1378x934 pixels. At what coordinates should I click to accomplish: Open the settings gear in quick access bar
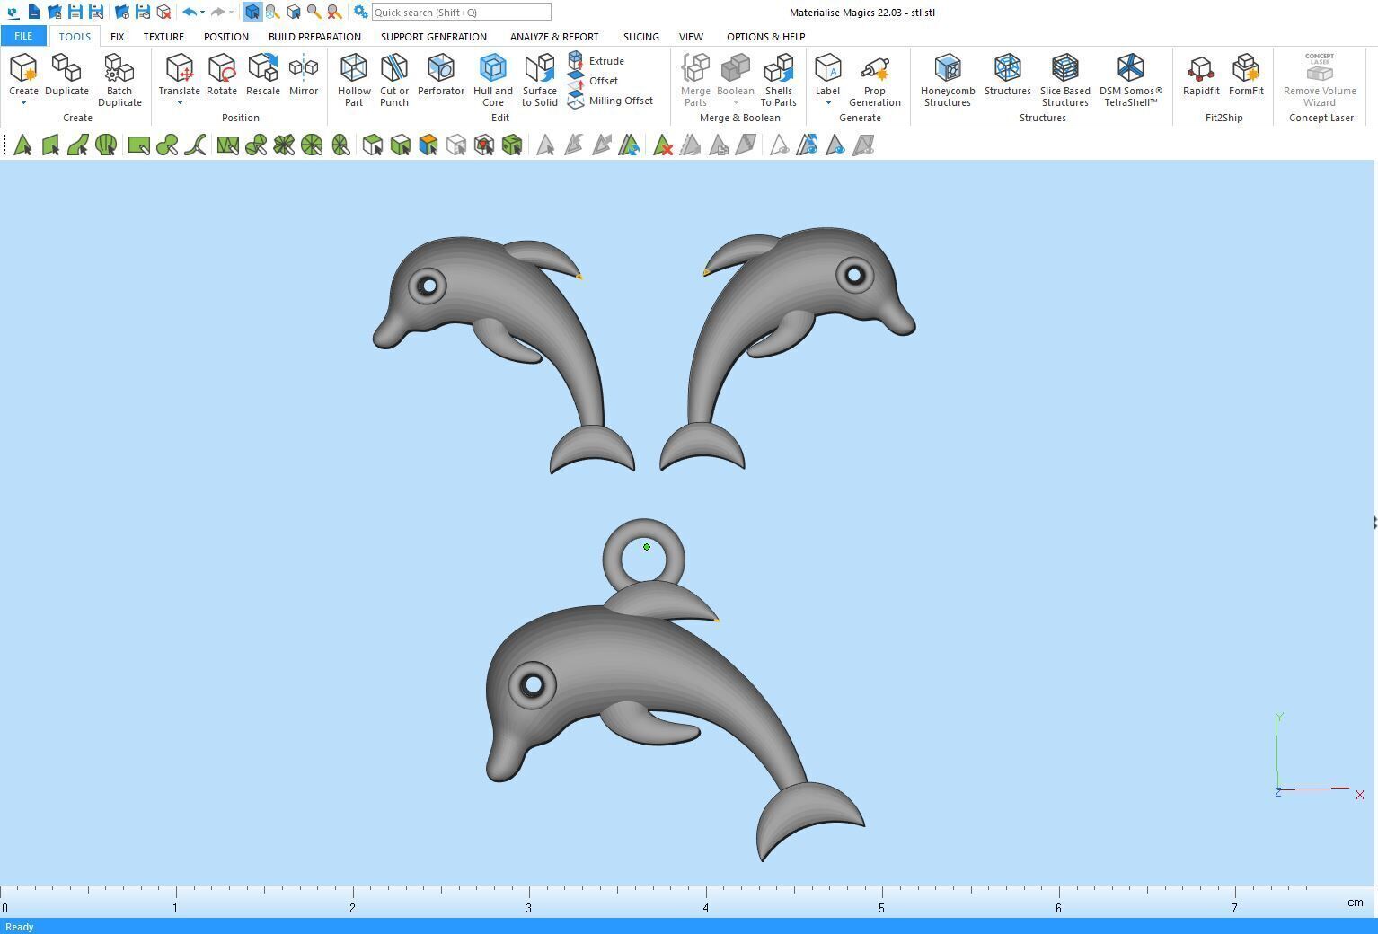[360, 12]
